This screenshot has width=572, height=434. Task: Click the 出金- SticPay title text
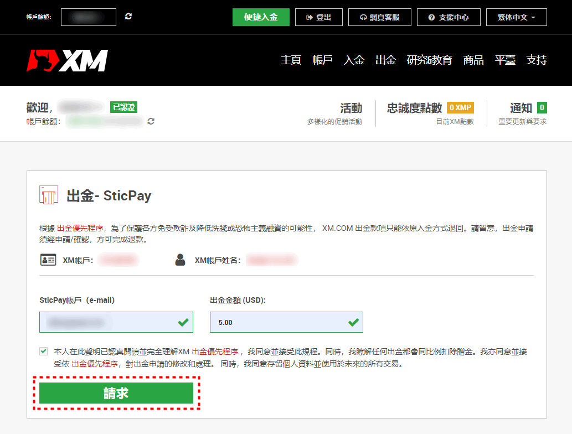point(109,196)
